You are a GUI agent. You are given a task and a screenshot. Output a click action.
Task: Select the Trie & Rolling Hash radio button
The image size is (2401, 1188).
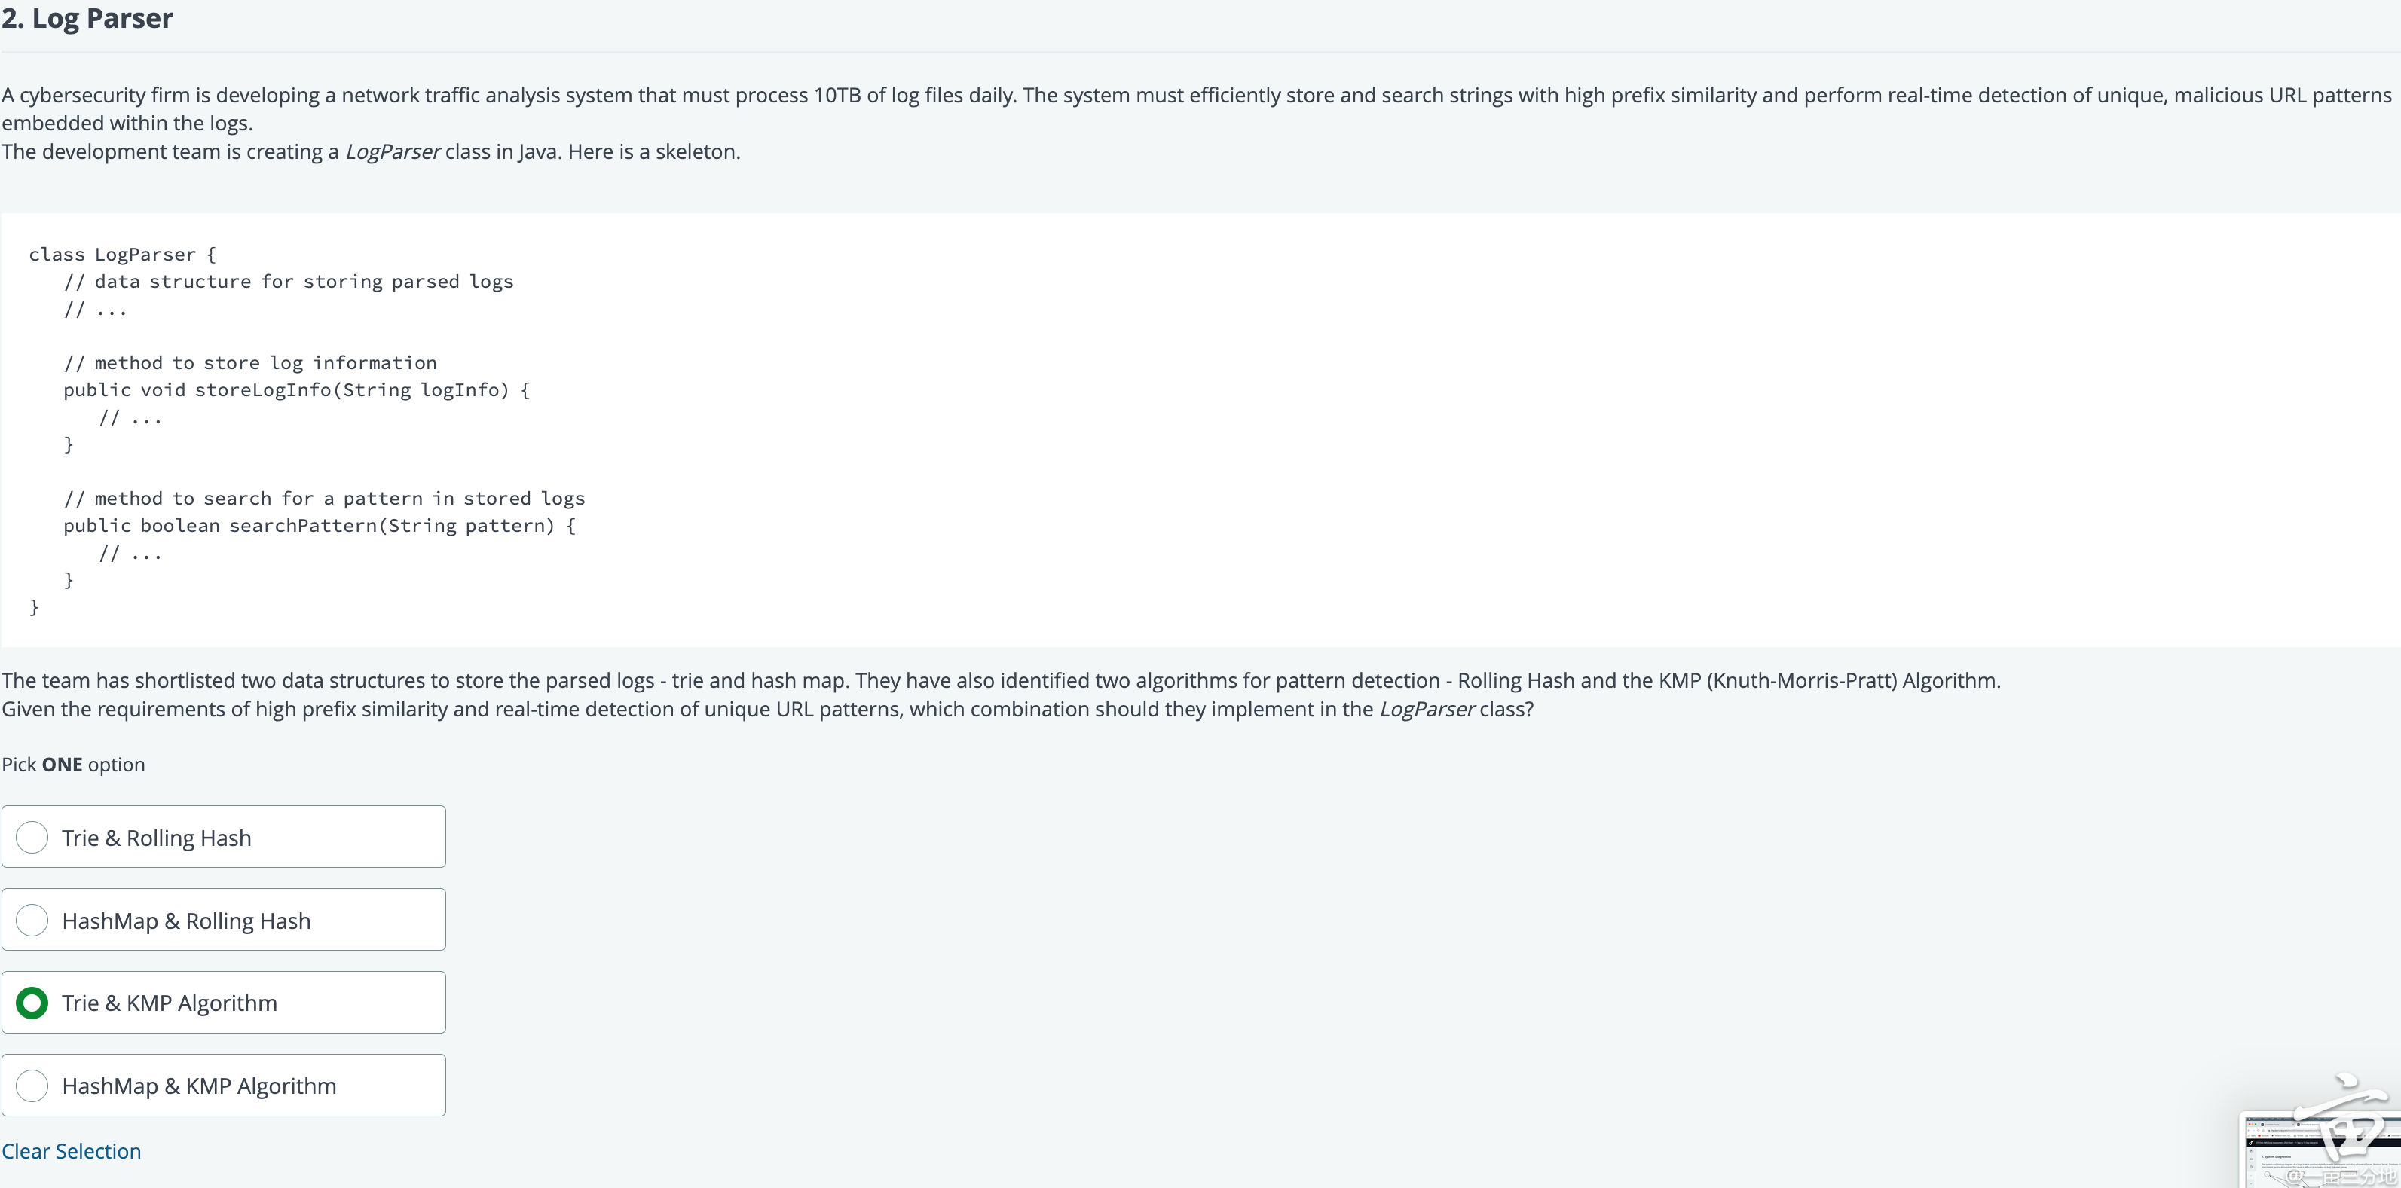[32, 837]
